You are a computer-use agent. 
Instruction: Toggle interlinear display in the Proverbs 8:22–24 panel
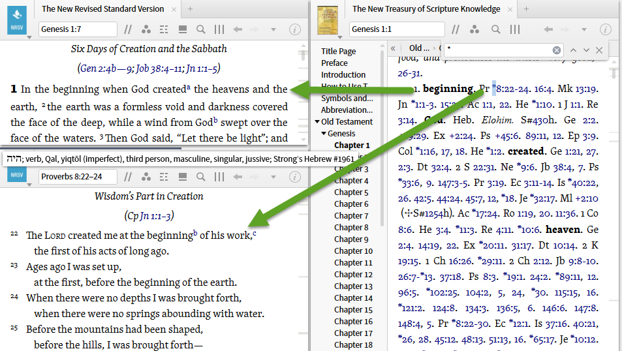tap(164, 176)
